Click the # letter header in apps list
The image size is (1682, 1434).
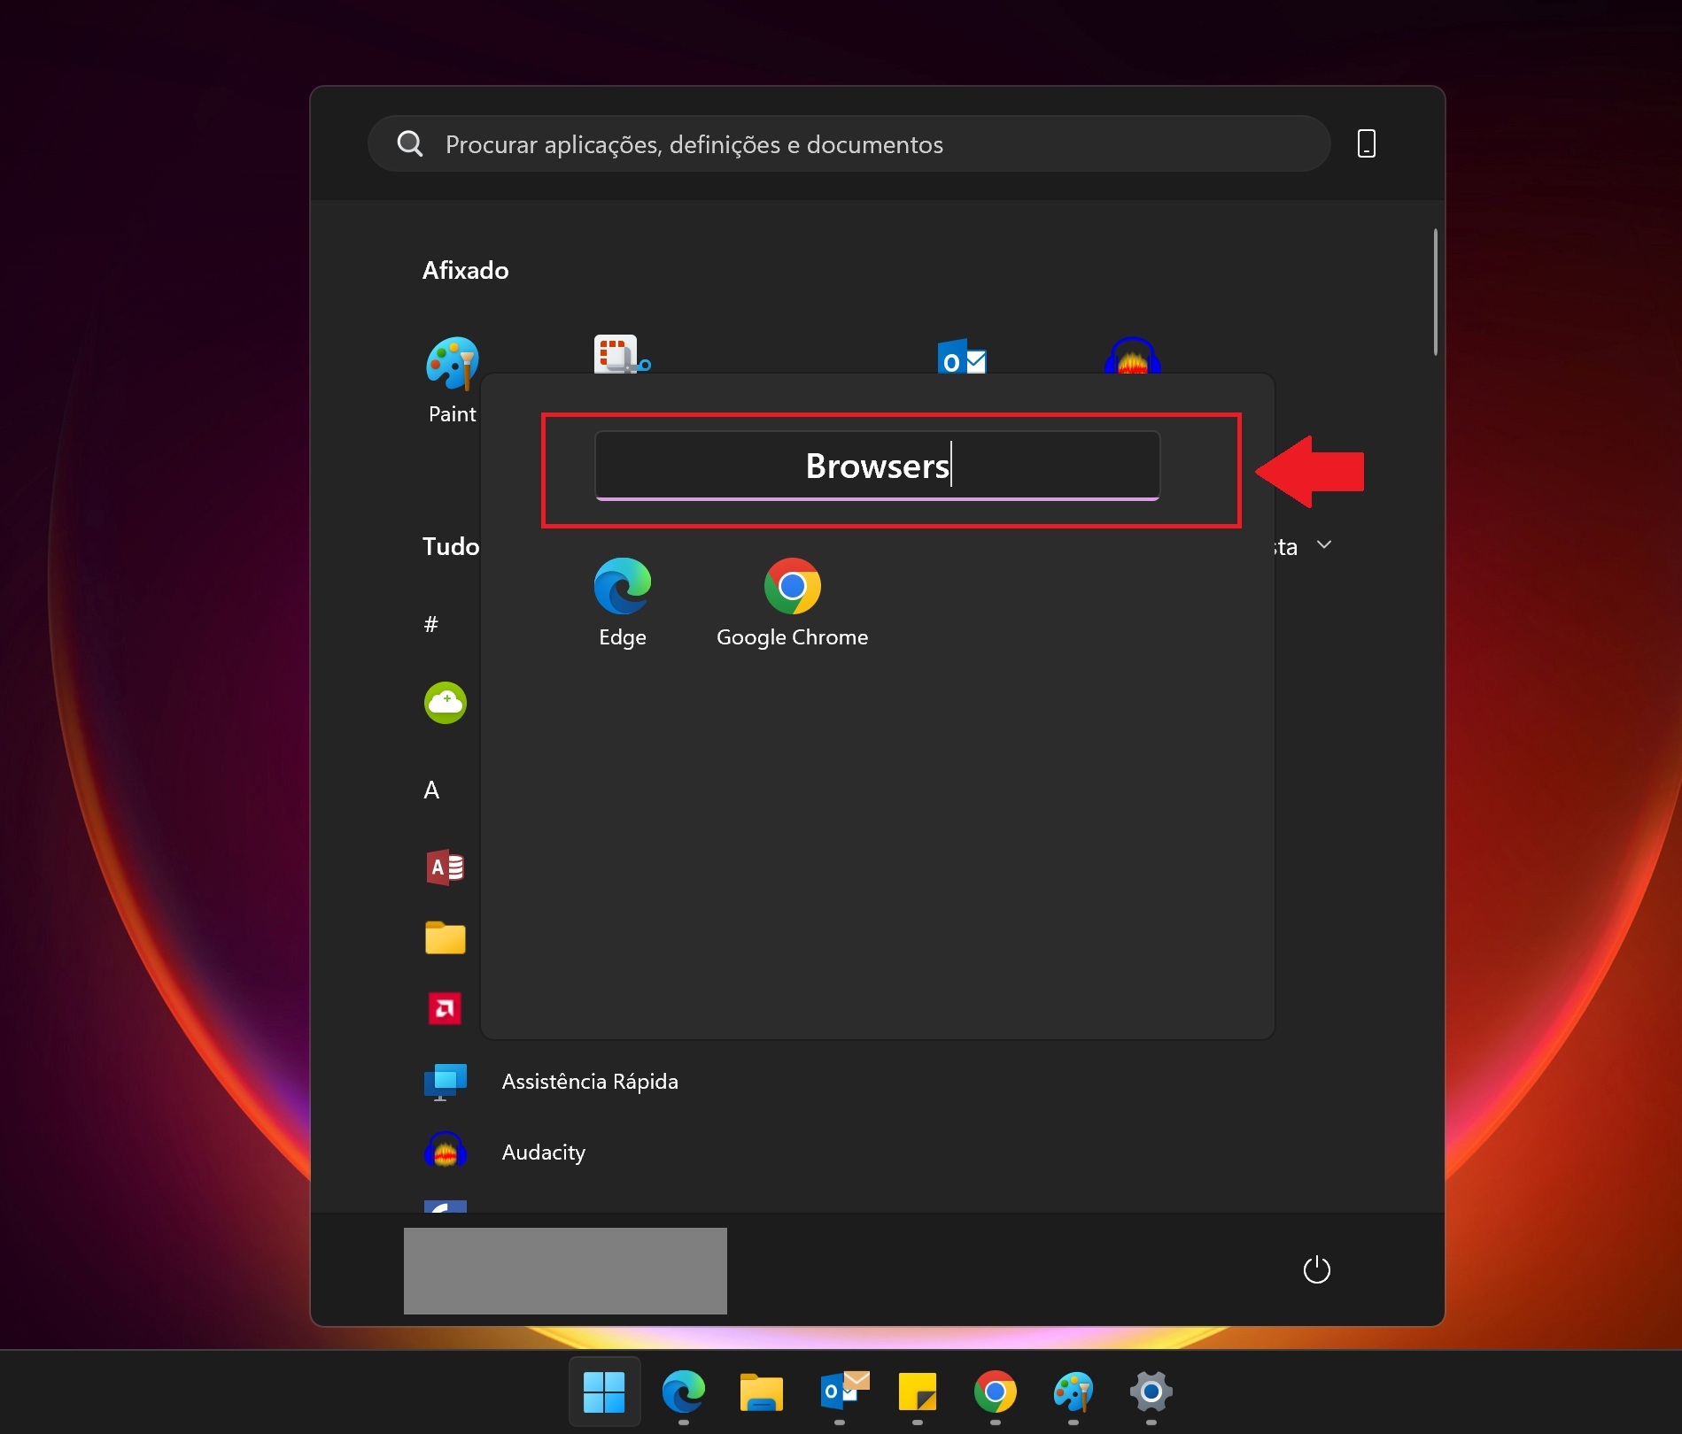(x=431, y=624)
